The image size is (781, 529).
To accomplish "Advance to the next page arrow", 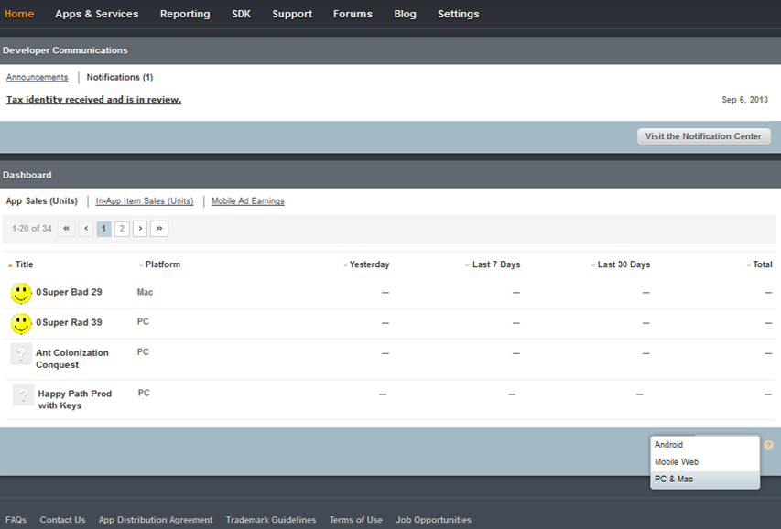I will click(x=140, y=229).
